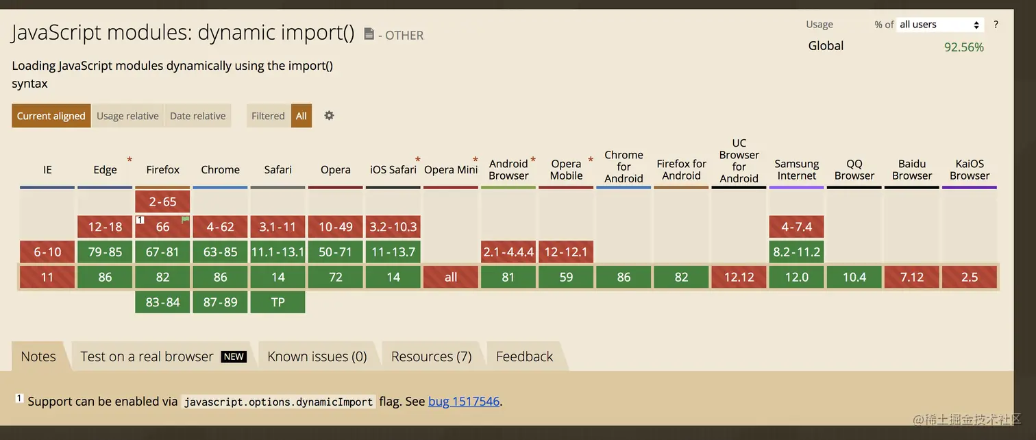This screenshot has height=440, width=1036.
Task: Click the Opera 10-49 version cell
Action: pyautogui.click(x=336, y=227)
